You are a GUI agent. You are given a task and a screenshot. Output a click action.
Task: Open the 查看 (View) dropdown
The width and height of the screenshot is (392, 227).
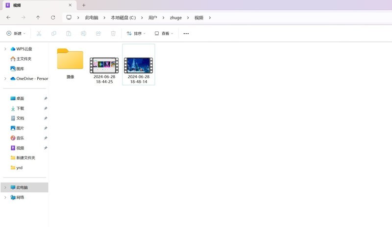[164, 33]
